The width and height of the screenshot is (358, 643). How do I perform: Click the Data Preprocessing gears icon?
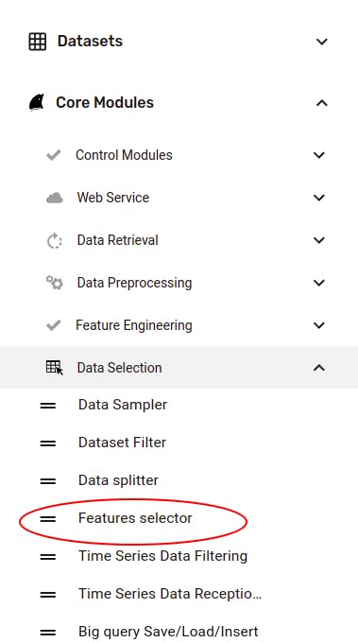click(x=54, y=283)
